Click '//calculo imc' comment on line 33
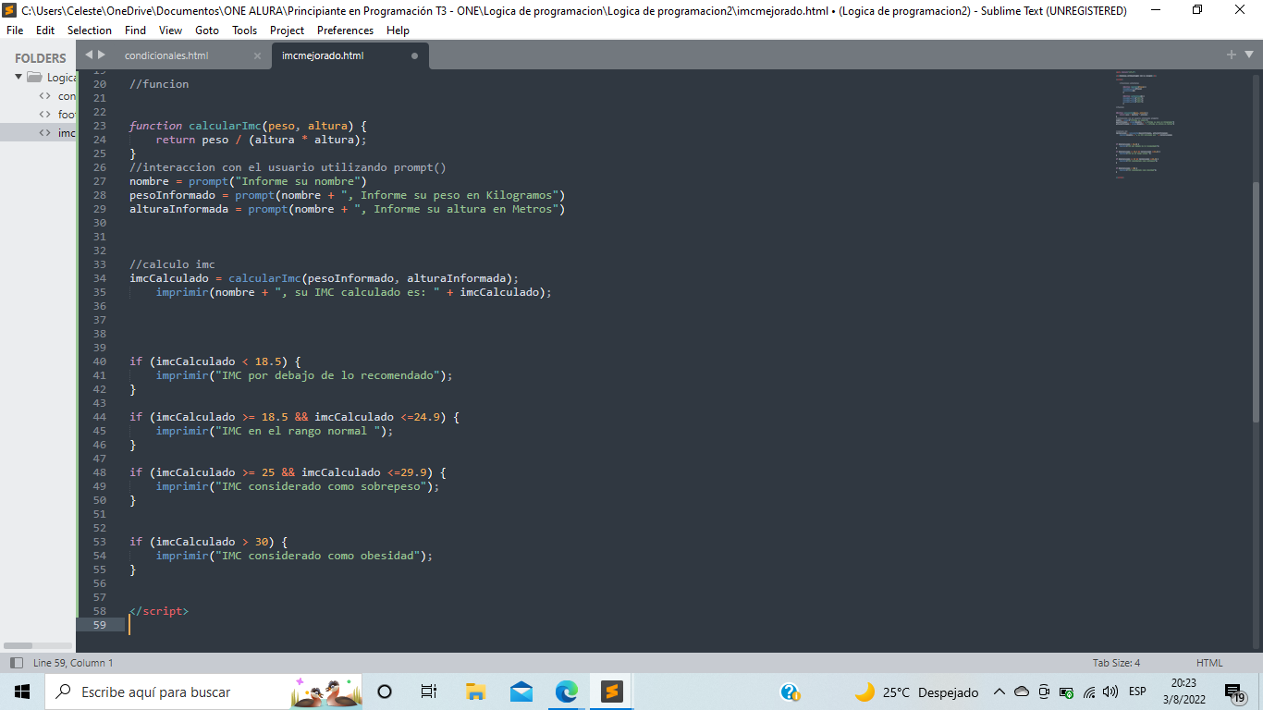The height and width of the screenshot is (710, 1263). point(172,264)
